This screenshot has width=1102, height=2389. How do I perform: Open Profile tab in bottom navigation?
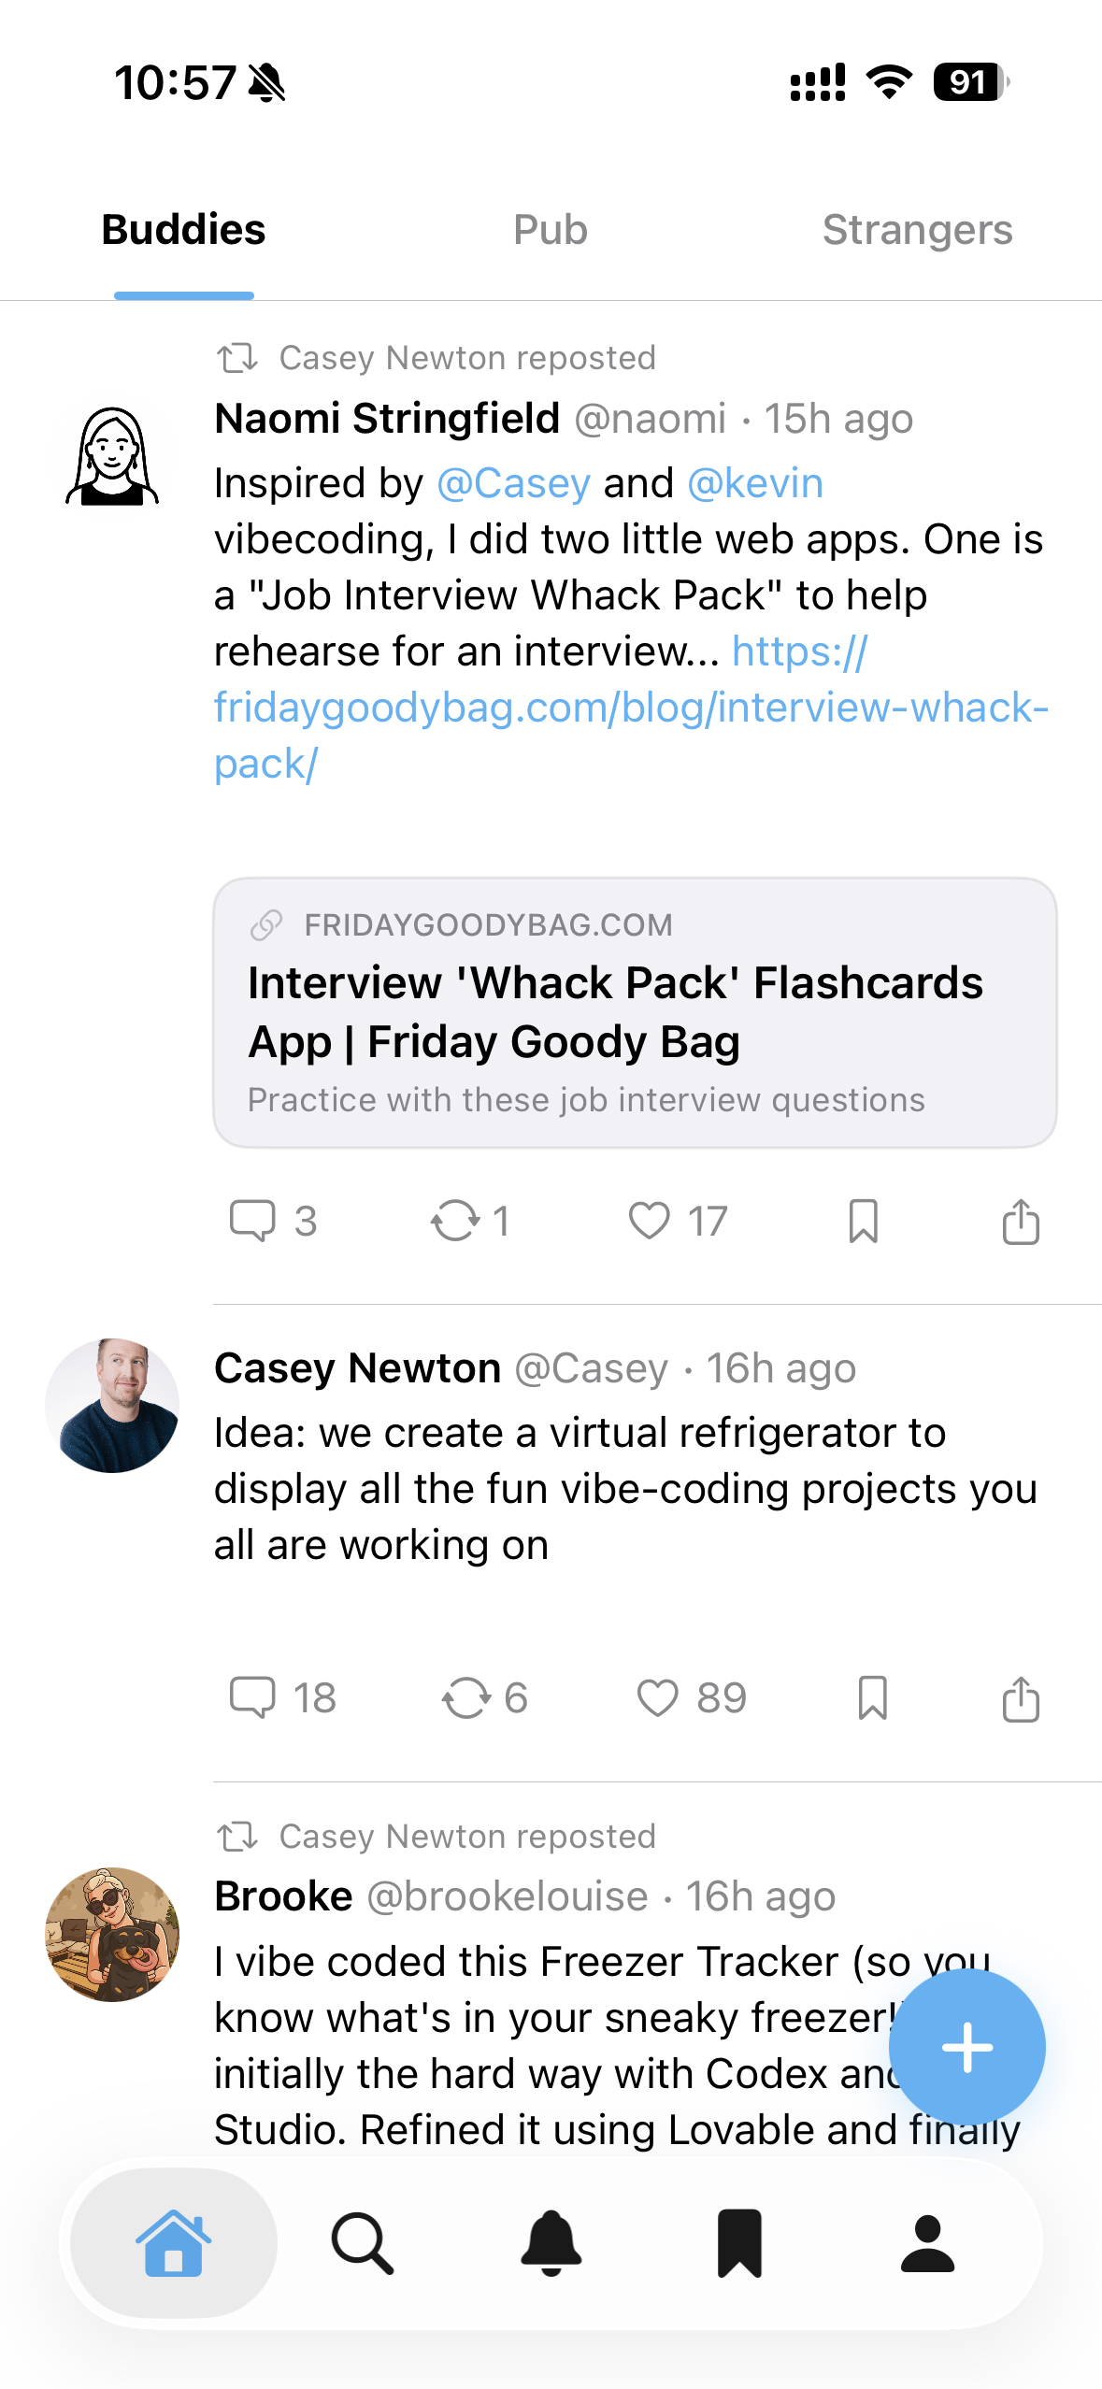[x=927, y=2243]
